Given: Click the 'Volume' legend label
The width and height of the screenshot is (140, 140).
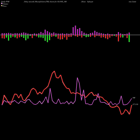Looking at the screenshot, I should click(5, 4).
